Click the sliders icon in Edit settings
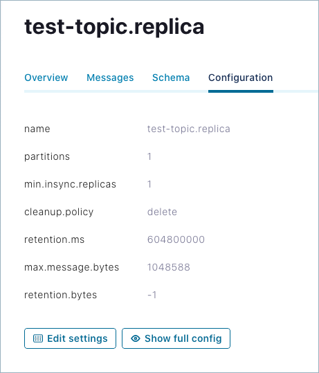319x373 pixels. pyautogui.click(x=38, y=338)
